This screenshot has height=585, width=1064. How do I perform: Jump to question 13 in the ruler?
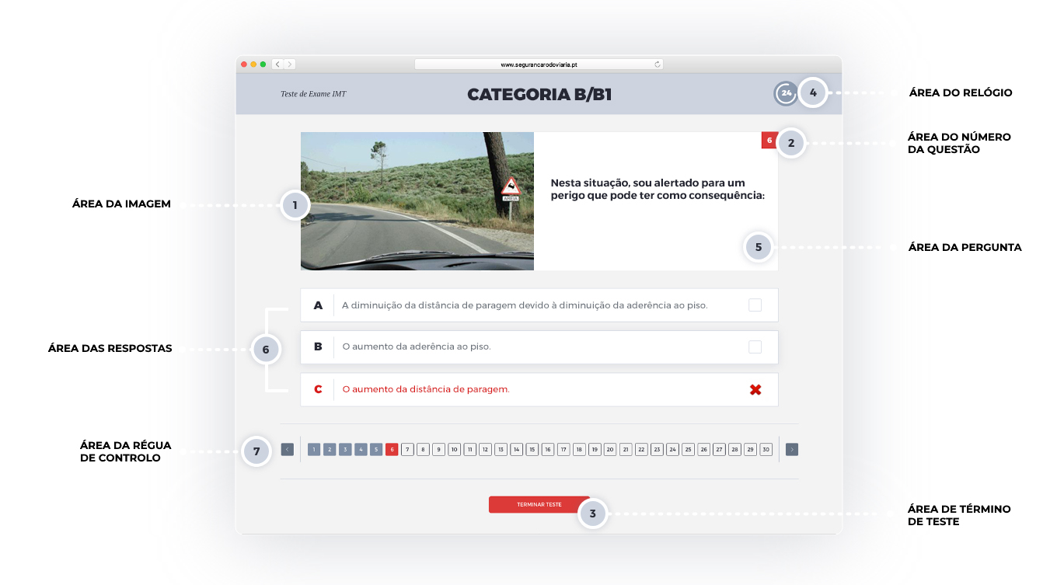pyautogui.click(x=501, y=449)
